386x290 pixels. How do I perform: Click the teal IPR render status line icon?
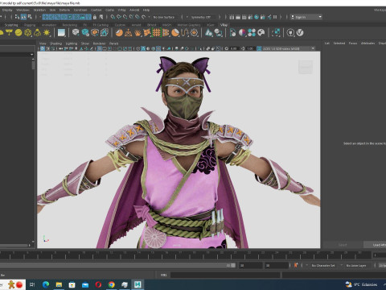pos(257,17)
